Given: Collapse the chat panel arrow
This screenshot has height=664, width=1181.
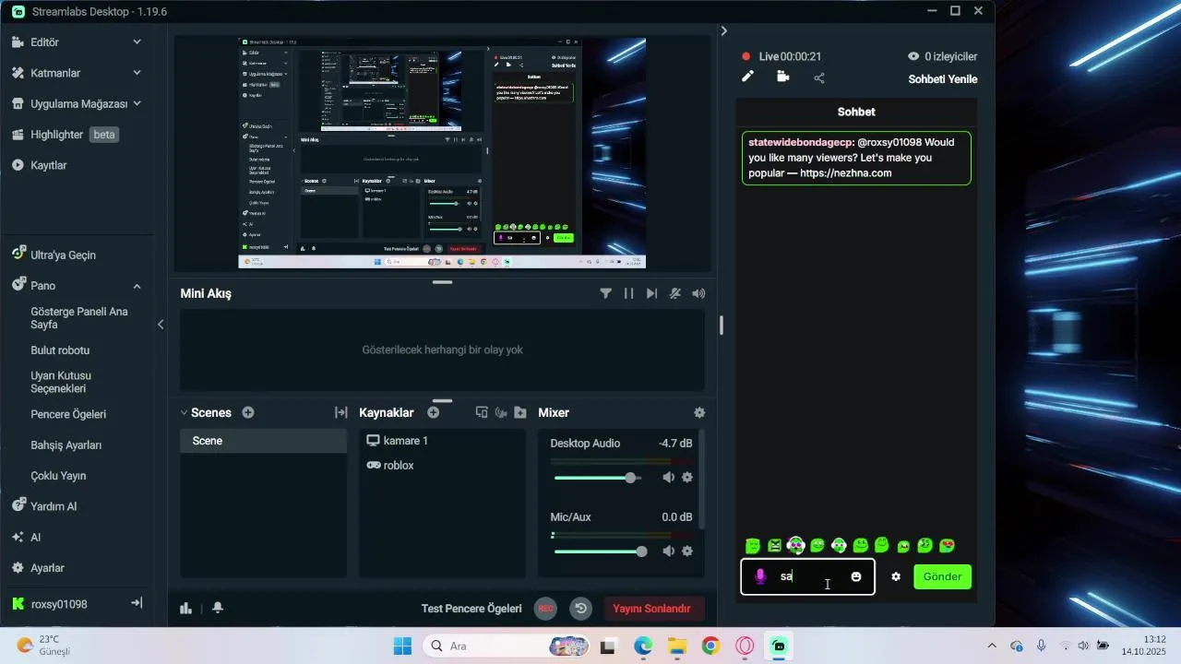Looking at the screenshot, I should click(724, 30).
